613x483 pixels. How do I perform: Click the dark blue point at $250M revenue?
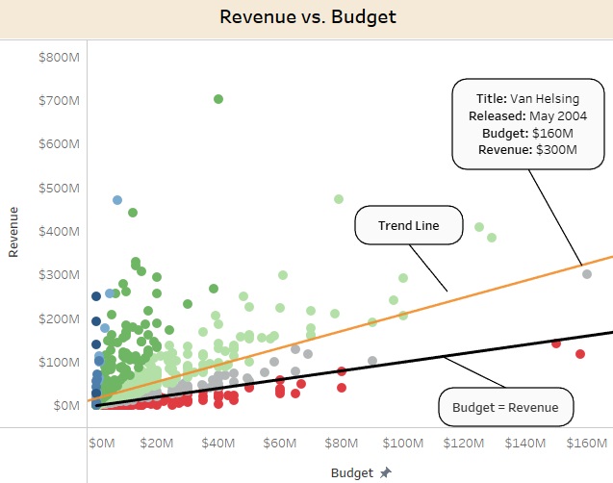coord(96,296)
